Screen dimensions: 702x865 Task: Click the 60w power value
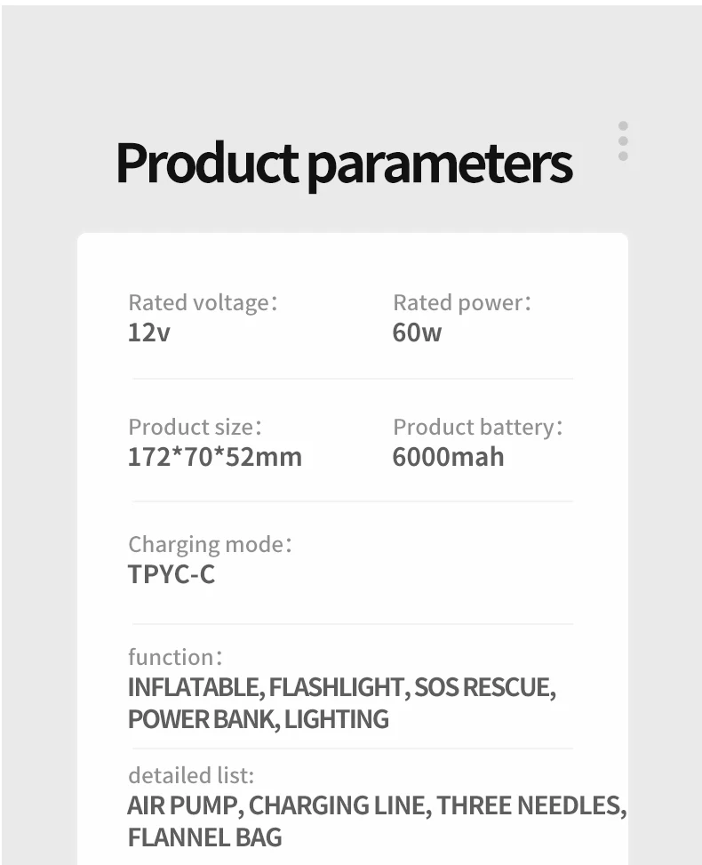(417, 333)
